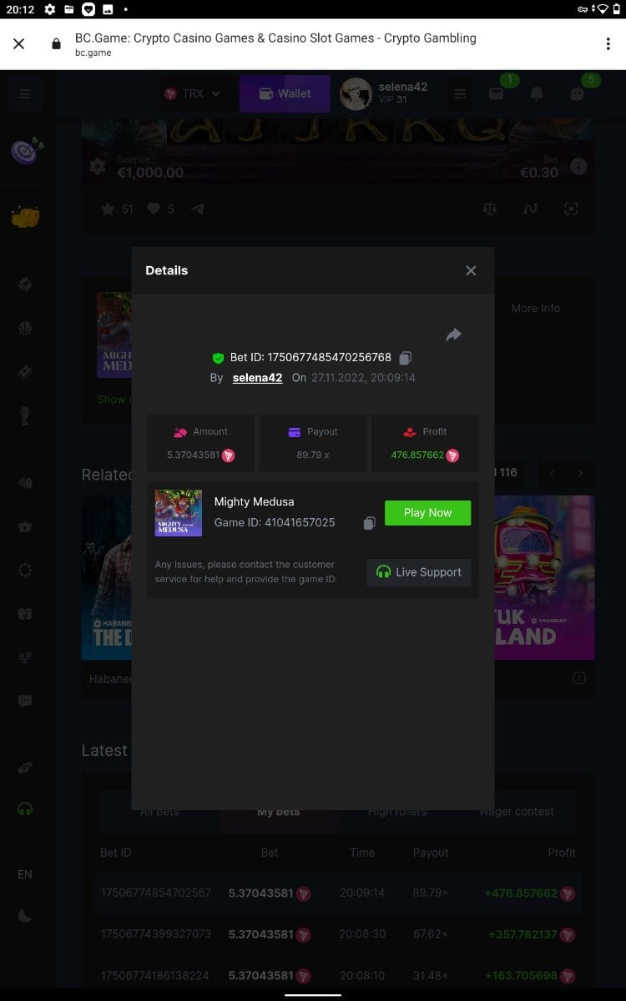626x1001 pixels.
Task: Close the Details dialog
Action: click(471, 270)
